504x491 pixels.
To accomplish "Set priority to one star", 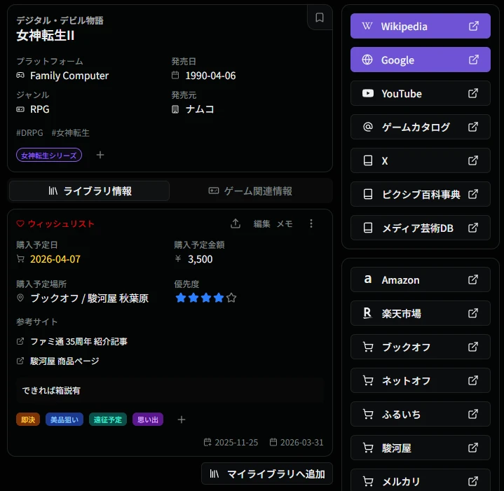I will coord(181,298).
